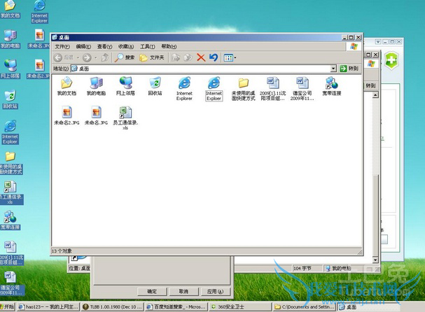Click the 搜索 (Search) toolbar button
425x312 pixels.
(125, 57)
